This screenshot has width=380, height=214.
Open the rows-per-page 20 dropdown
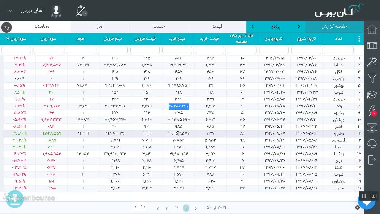(x=140, y=207)
